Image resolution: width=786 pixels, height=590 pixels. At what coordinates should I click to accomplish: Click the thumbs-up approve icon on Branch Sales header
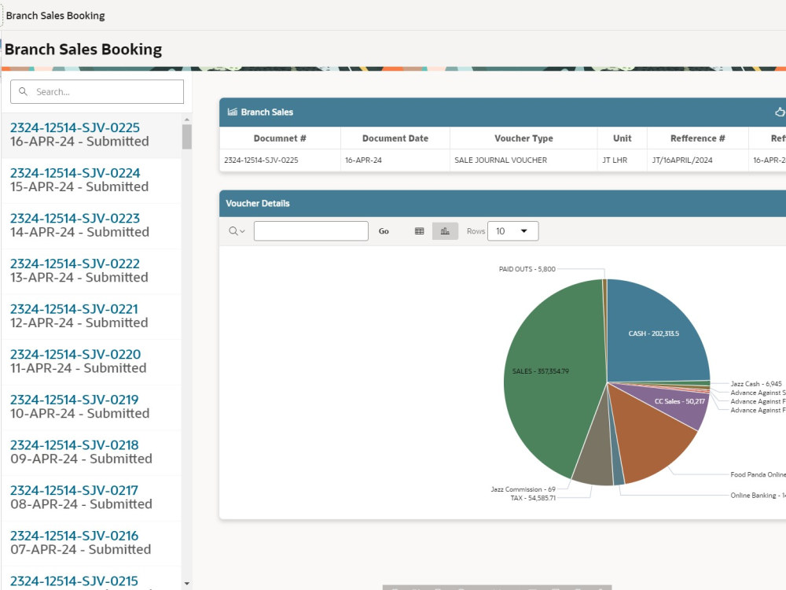pyautogui.click(x=779, y=112)
